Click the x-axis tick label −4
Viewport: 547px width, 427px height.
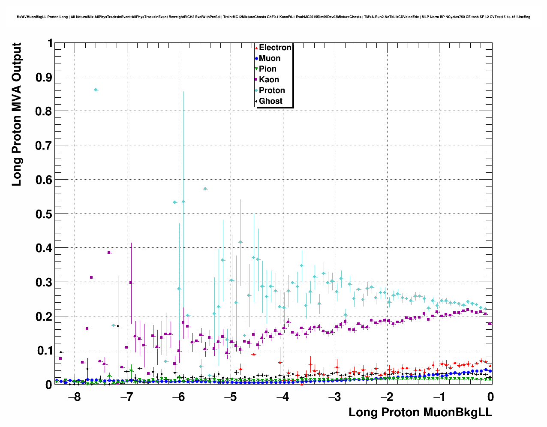point(283,397)
